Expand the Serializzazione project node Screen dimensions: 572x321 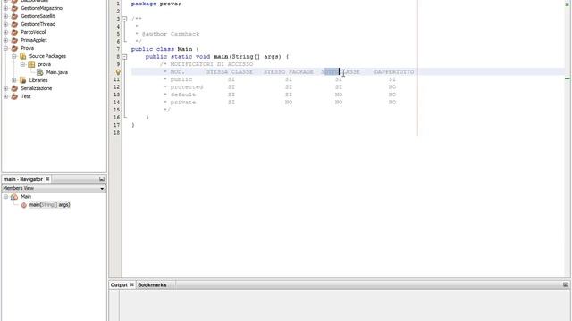pos(6,88)
